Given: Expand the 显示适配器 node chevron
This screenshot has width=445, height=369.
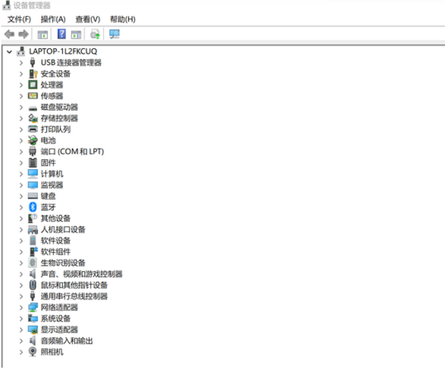Looking at the screenshot, I should pos(21,330).
